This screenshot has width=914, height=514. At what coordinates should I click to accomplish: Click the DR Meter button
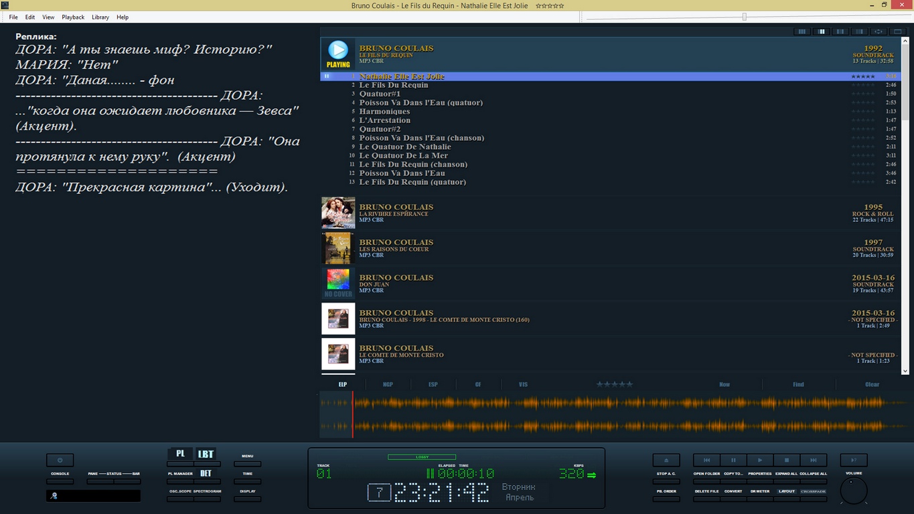click(x=760, y=499)
